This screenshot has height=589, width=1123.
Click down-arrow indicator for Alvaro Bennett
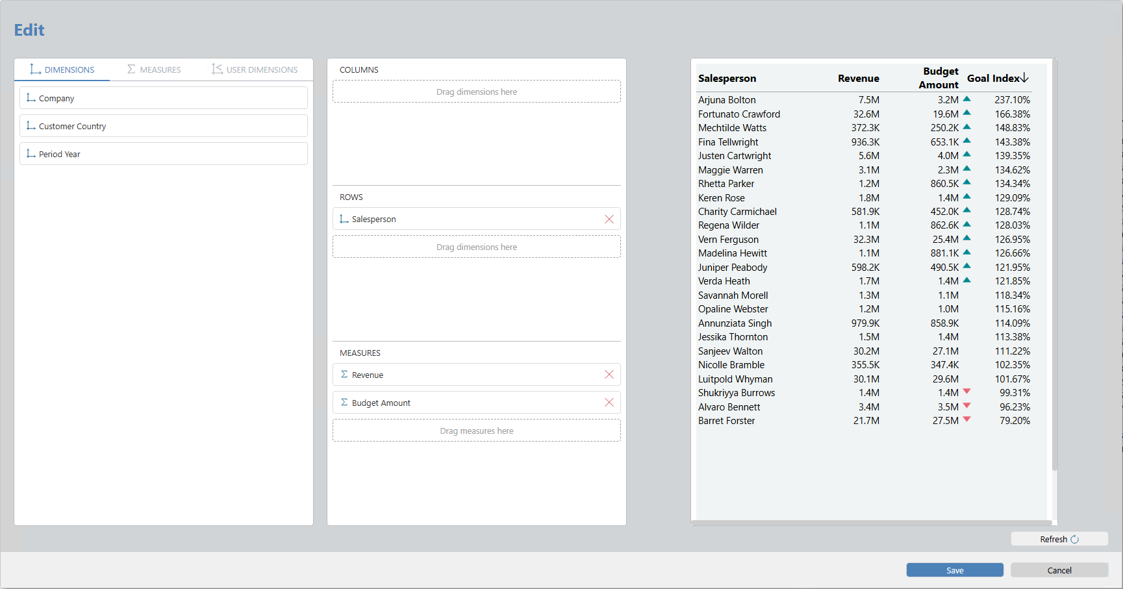coord(966,406)
